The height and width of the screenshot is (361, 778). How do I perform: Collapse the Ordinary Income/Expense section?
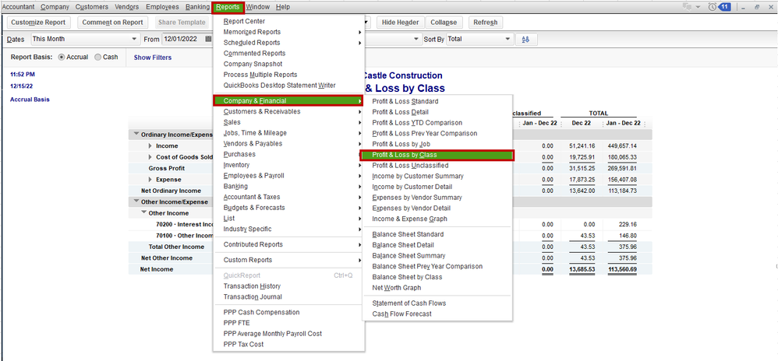click(136, 134)
